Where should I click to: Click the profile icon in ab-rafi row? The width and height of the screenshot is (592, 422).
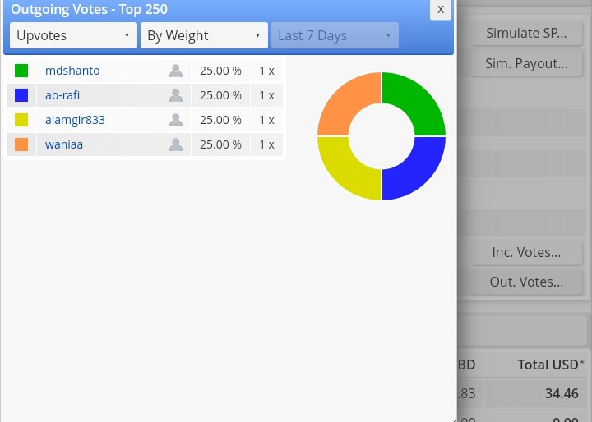click(x=176, y=95)
